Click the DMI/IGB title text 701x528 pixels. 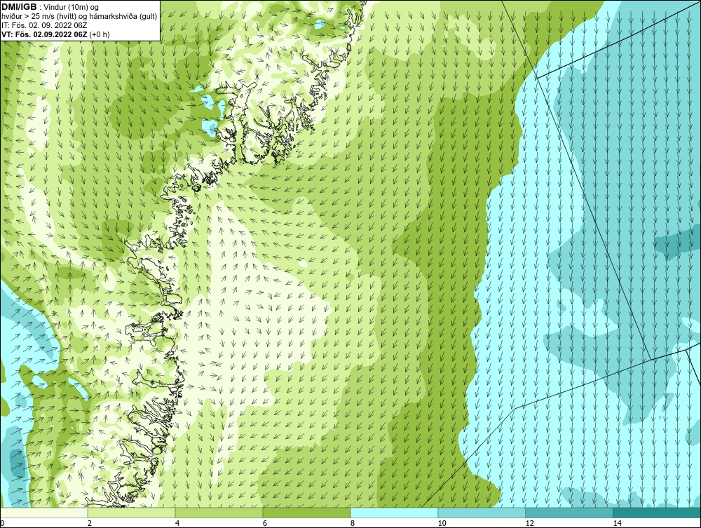pos(19,7)
